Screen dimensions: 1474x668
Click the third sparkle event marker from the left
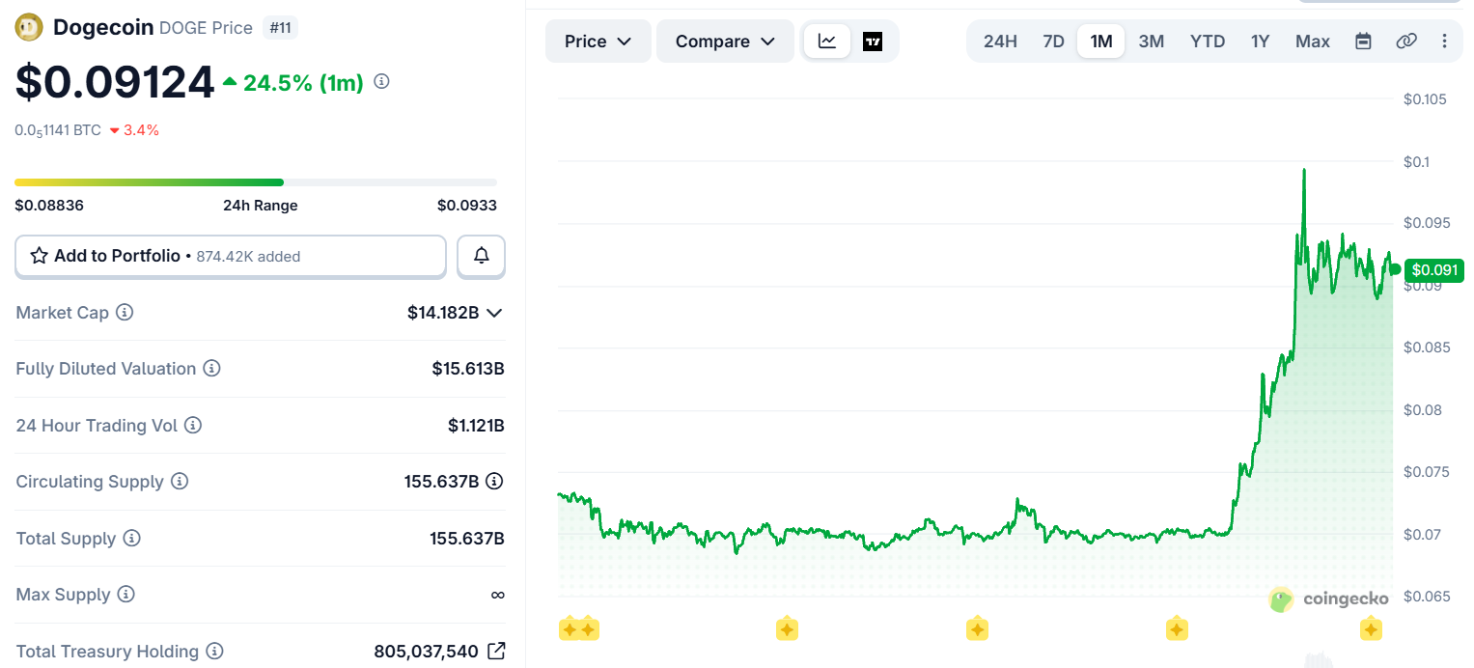pos(787,629)
